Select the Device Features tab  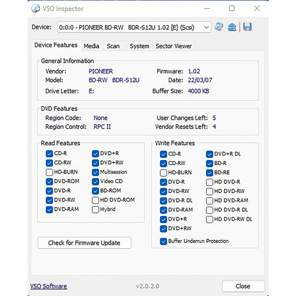[56, 45]
